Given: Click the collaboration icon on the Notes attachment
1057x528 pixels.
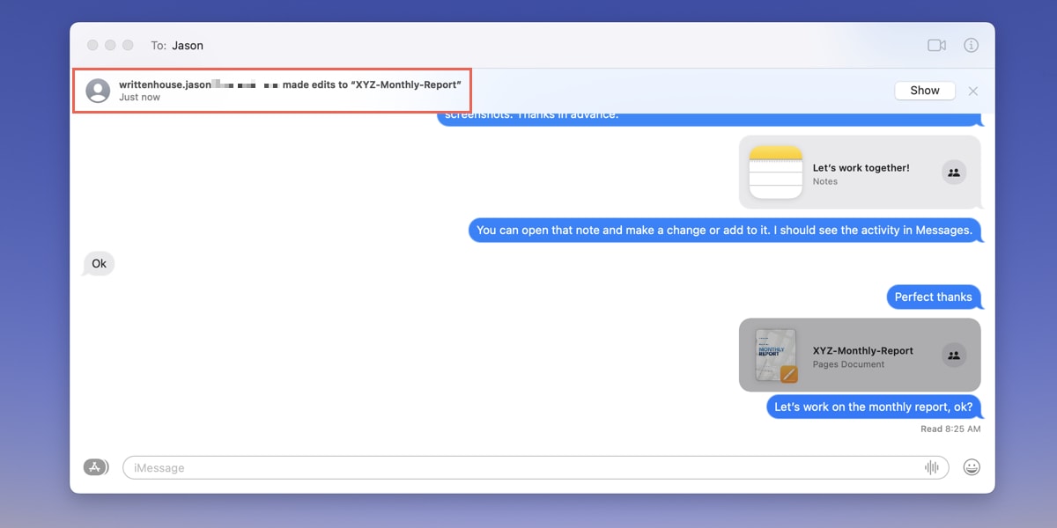Looking at the screenshot, I should (954, 172).
